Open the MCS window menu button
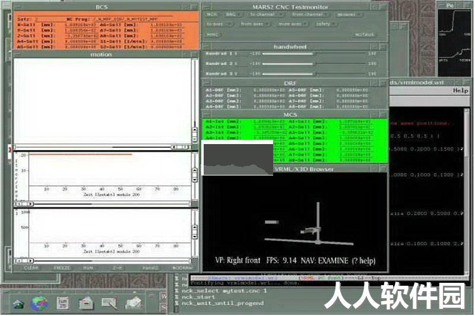475x316 pixels. click(206, 114)
